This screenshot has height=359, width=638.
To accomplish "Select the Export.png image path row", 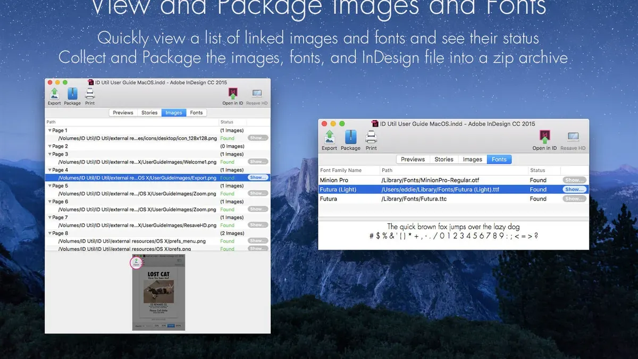I will point(157,178).
